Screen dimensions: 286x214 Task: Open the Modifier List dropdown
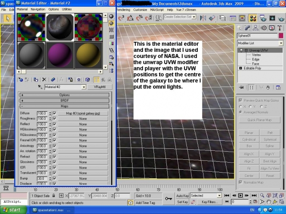click(281, 43)
